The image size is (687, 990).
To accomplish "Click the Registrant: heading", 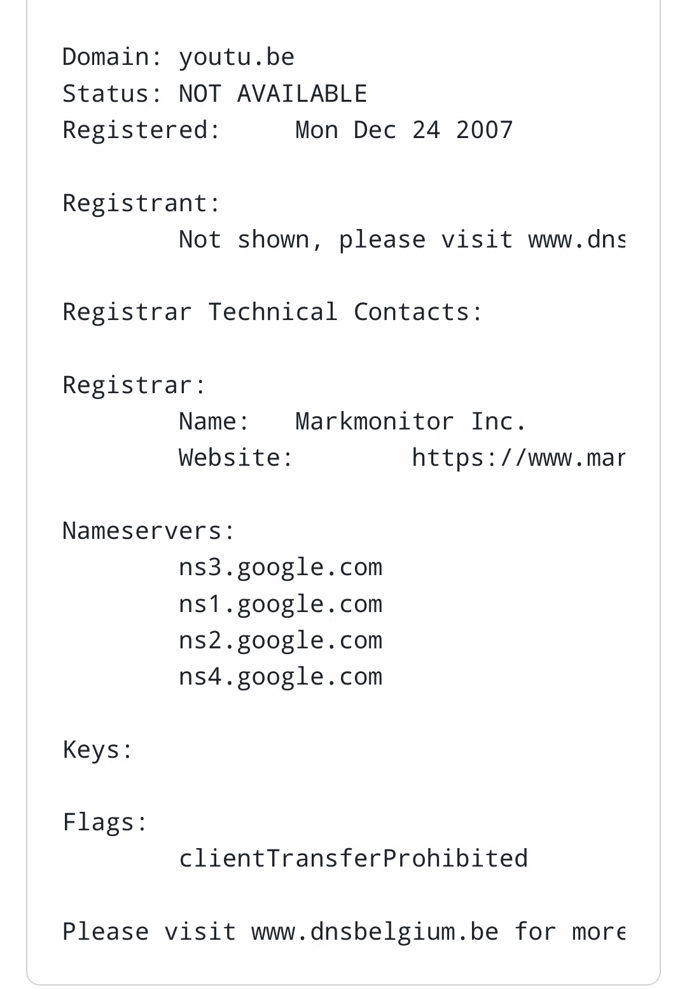I will [x=141, y=204].
